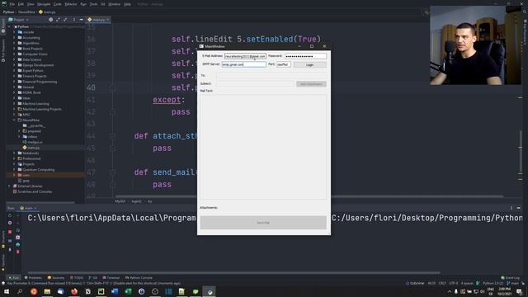Open Project panel options (three dots)
528x297 pixels.
(x=73, y=20)
